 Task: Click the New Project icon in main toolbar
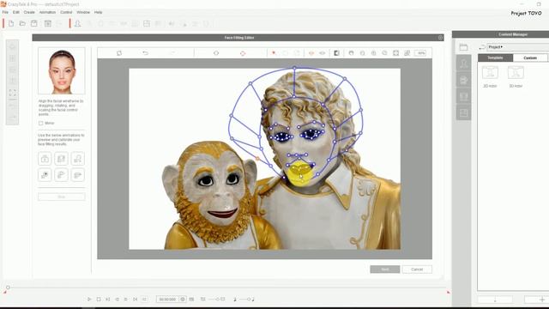click(x=11, y=23)
